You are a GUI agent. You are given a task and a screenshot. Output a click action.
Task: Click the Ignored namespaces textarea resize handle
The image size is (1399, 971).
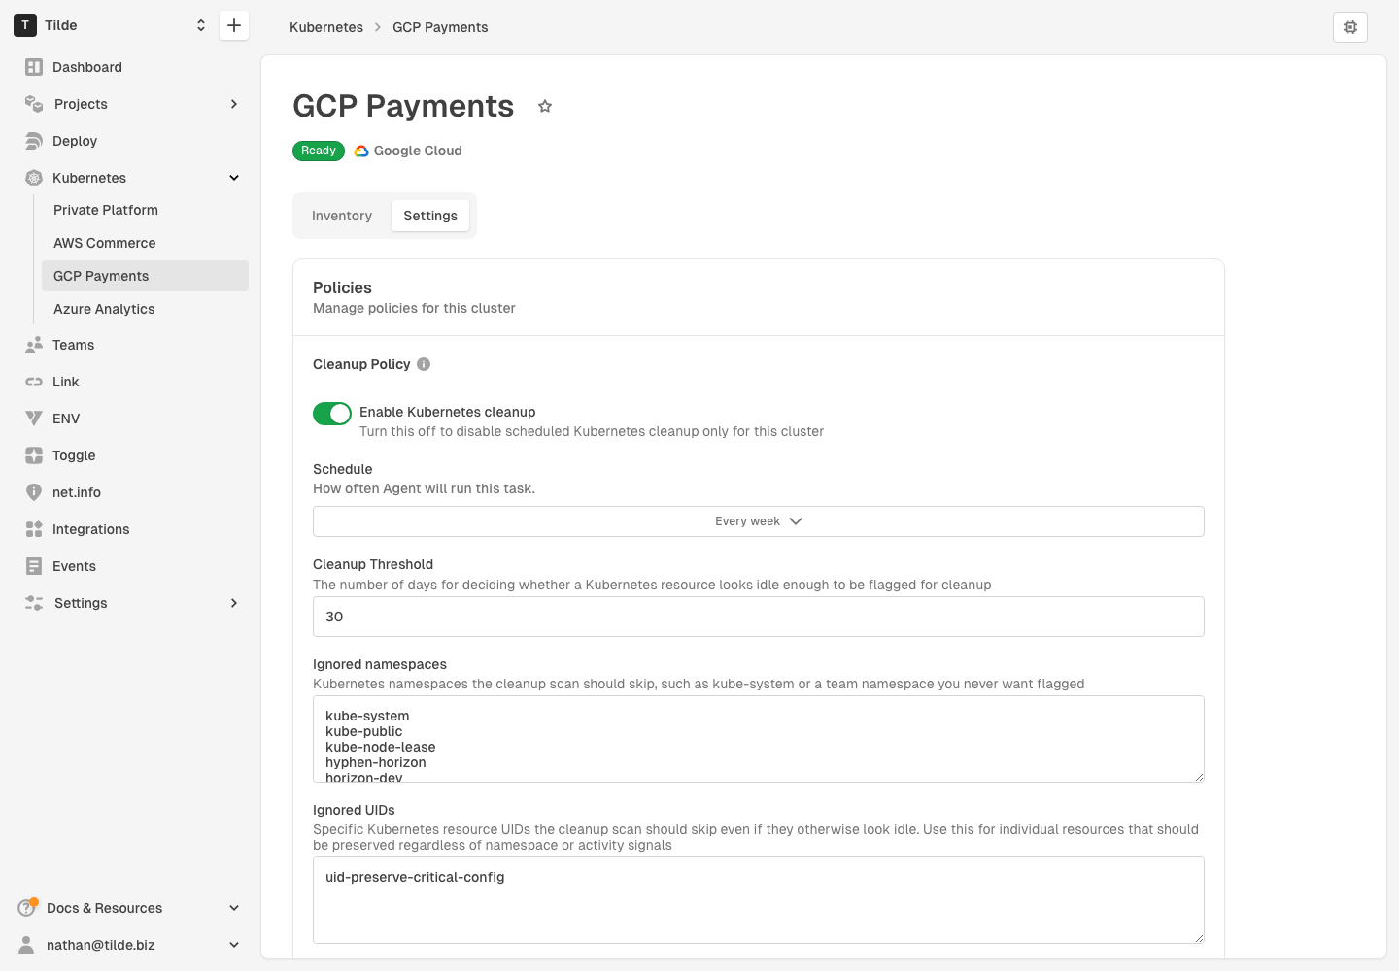tap(1199, 777)
